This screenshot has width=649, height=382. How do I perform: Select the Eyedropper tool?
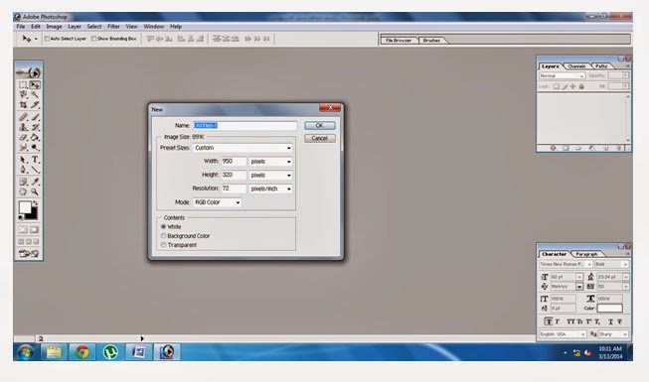click(x=35, y=182)
